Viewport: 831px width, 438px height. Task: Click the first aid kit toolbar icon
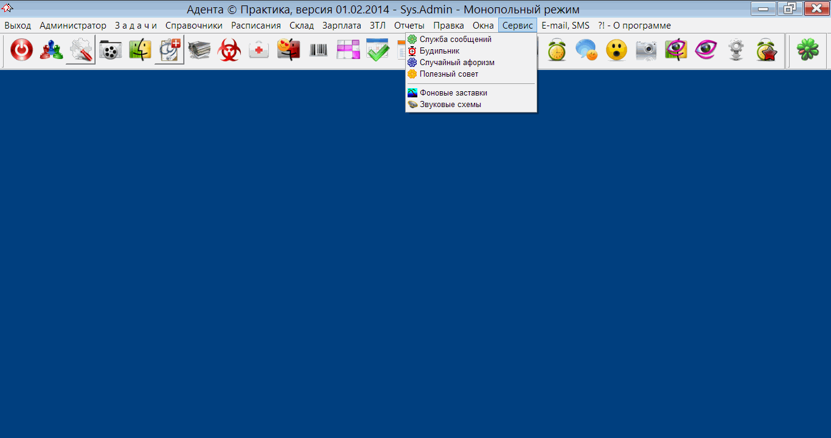[259, 50]
